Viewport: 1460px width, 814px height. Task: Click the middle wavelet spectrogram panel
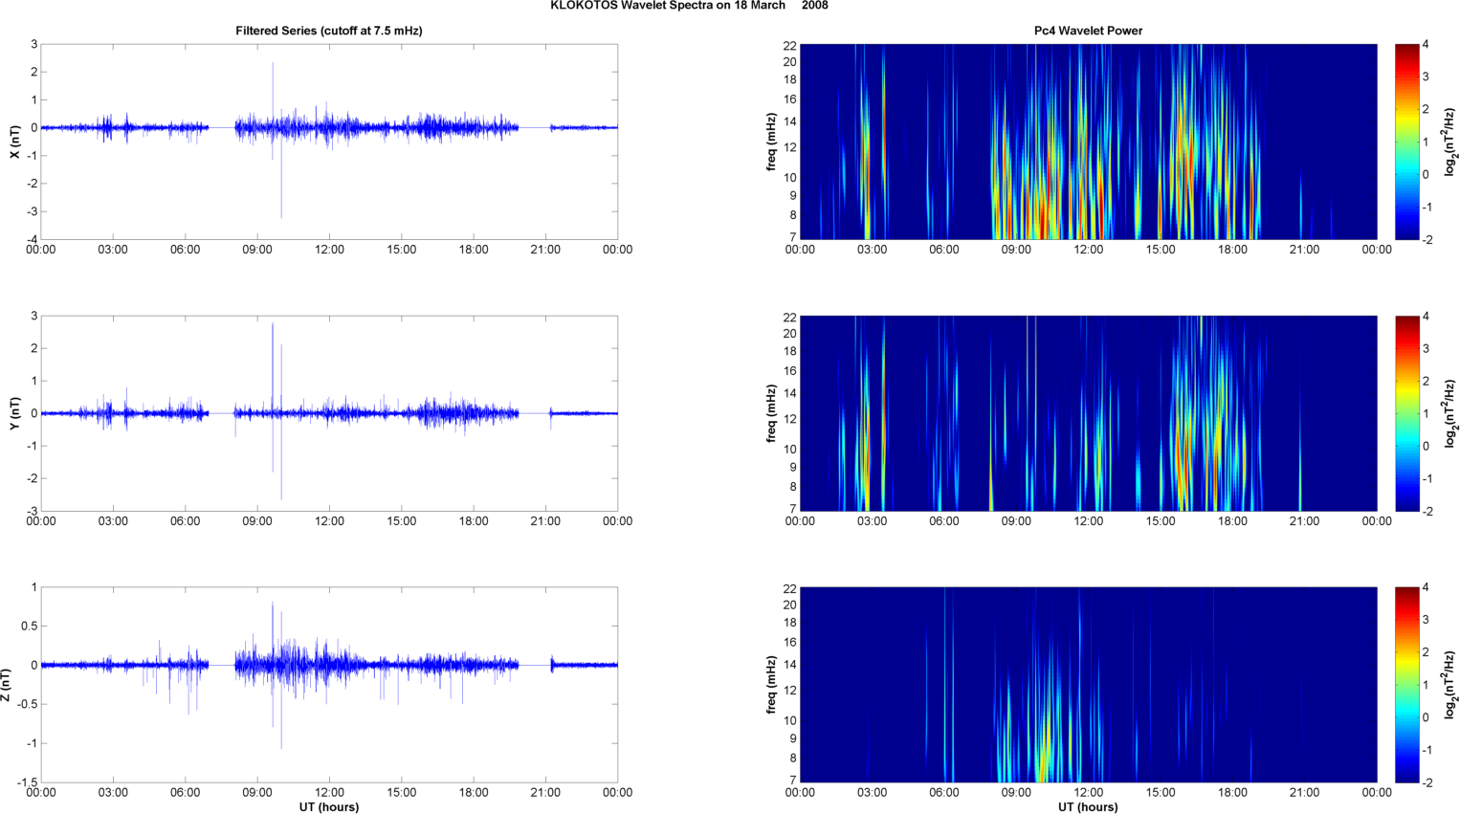point(1088,413)
